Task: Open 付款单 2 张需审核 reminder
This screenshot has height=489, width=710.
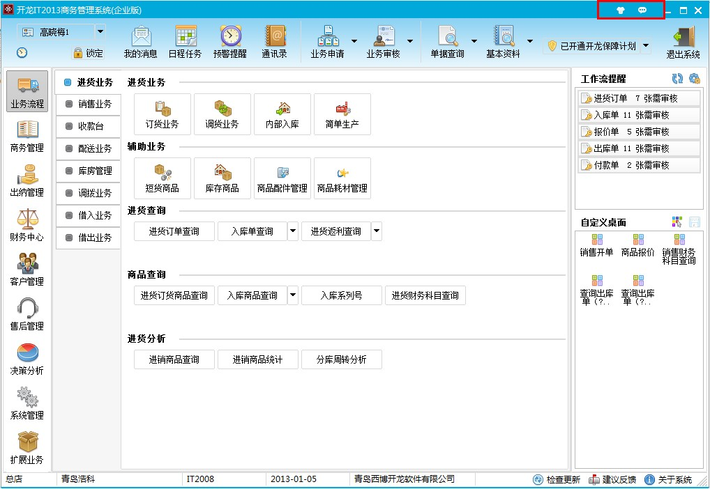Action: tap(640, 165)
